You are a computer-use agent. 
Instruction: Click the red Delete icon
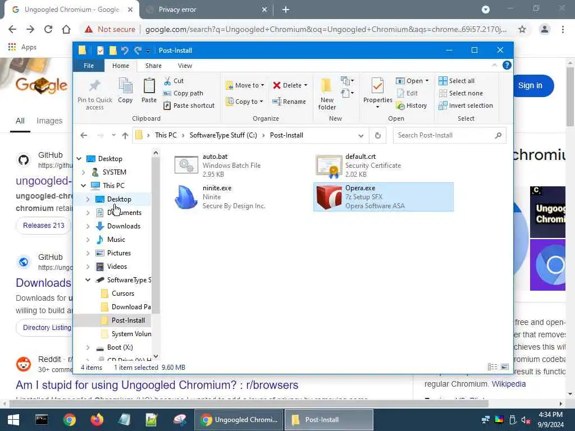[x=277, y=85]
